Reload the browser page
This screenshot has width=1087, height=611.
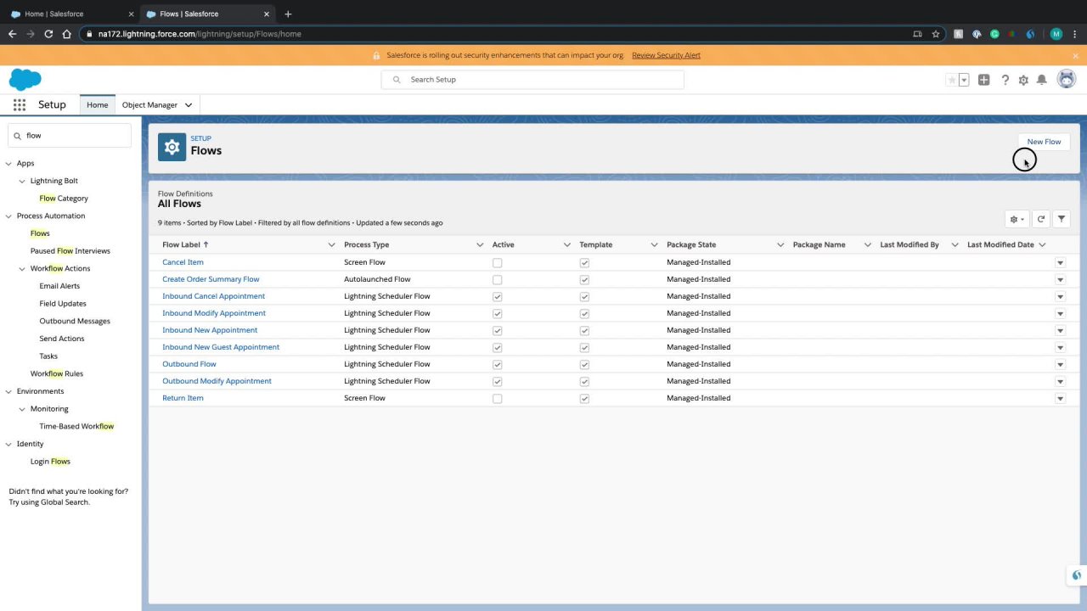tap(48, 34)
